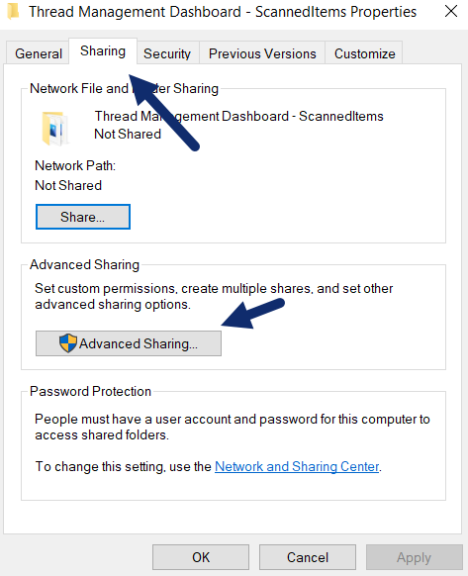
Task: Click the UAC shield icon on Advanced Sharing
Action: (x=68, y=343)
